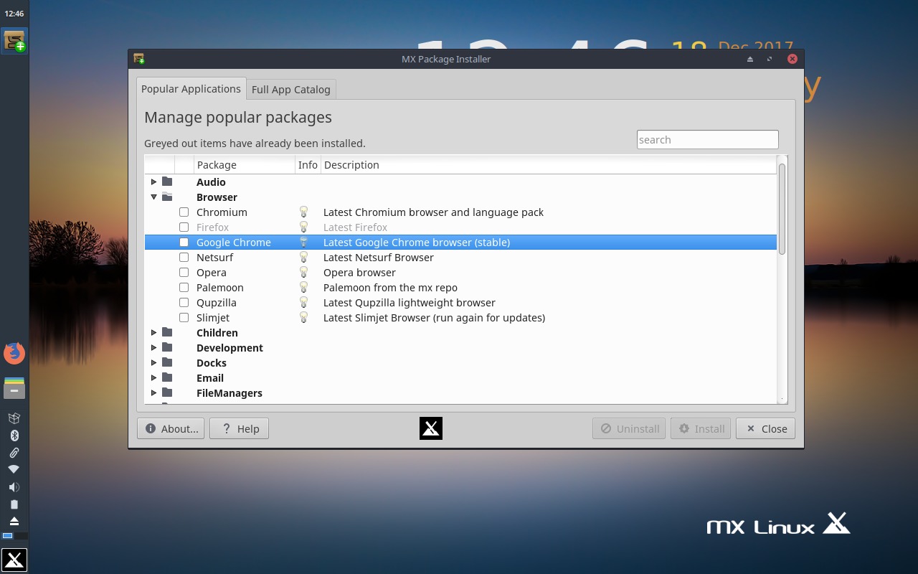Open the MX Linux menu icon
Image resolution: width=918 pixels, height=574 pixels.
(x=14, y=560)
